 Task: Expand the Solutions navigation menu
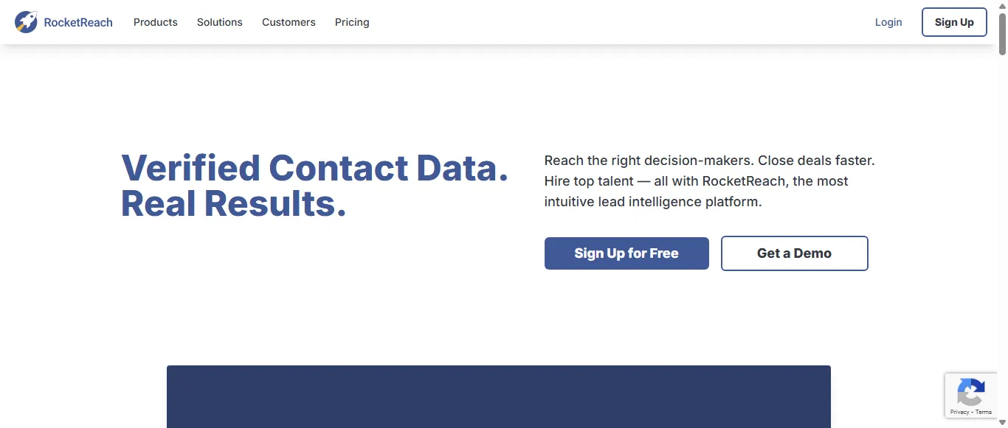click(x=219, y=22)
